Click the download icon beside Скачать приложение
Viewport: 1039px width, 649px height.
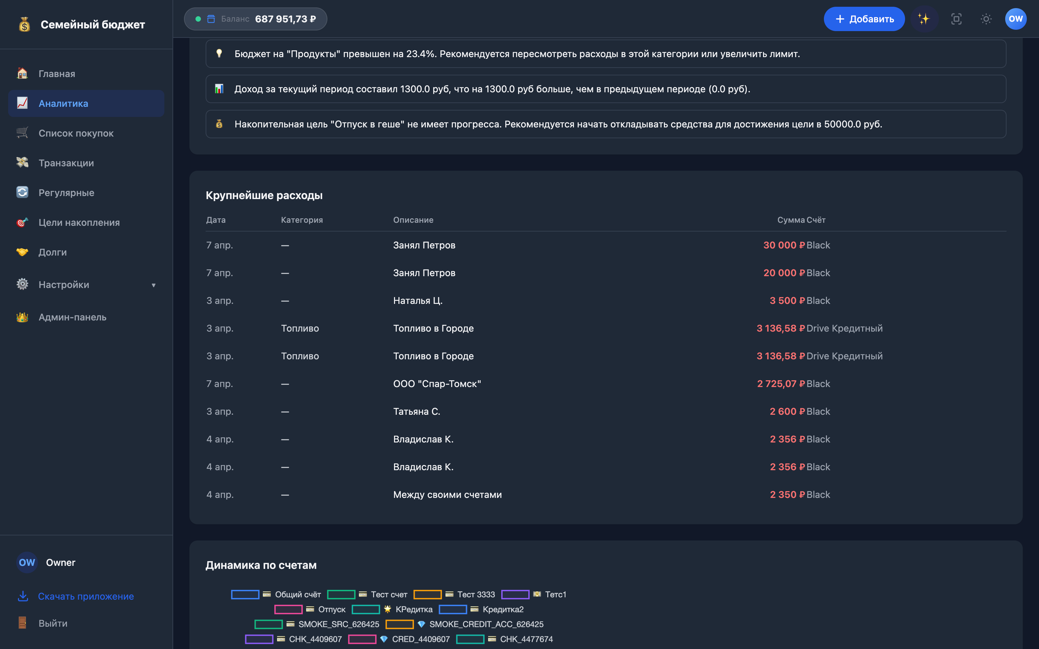pyautogui.click(x=23, y=596)
